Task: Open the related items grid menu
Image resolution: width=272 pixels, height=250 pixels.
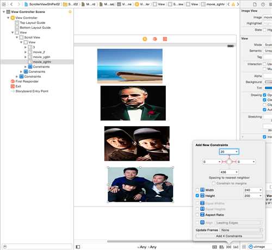Action: tap(4, 4)
